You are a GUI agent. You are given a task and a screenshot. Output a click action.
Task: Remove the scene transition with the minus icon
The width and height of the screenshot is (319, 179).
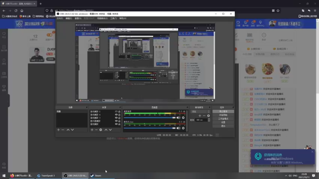pyautogui.click(x=204, y=116)
